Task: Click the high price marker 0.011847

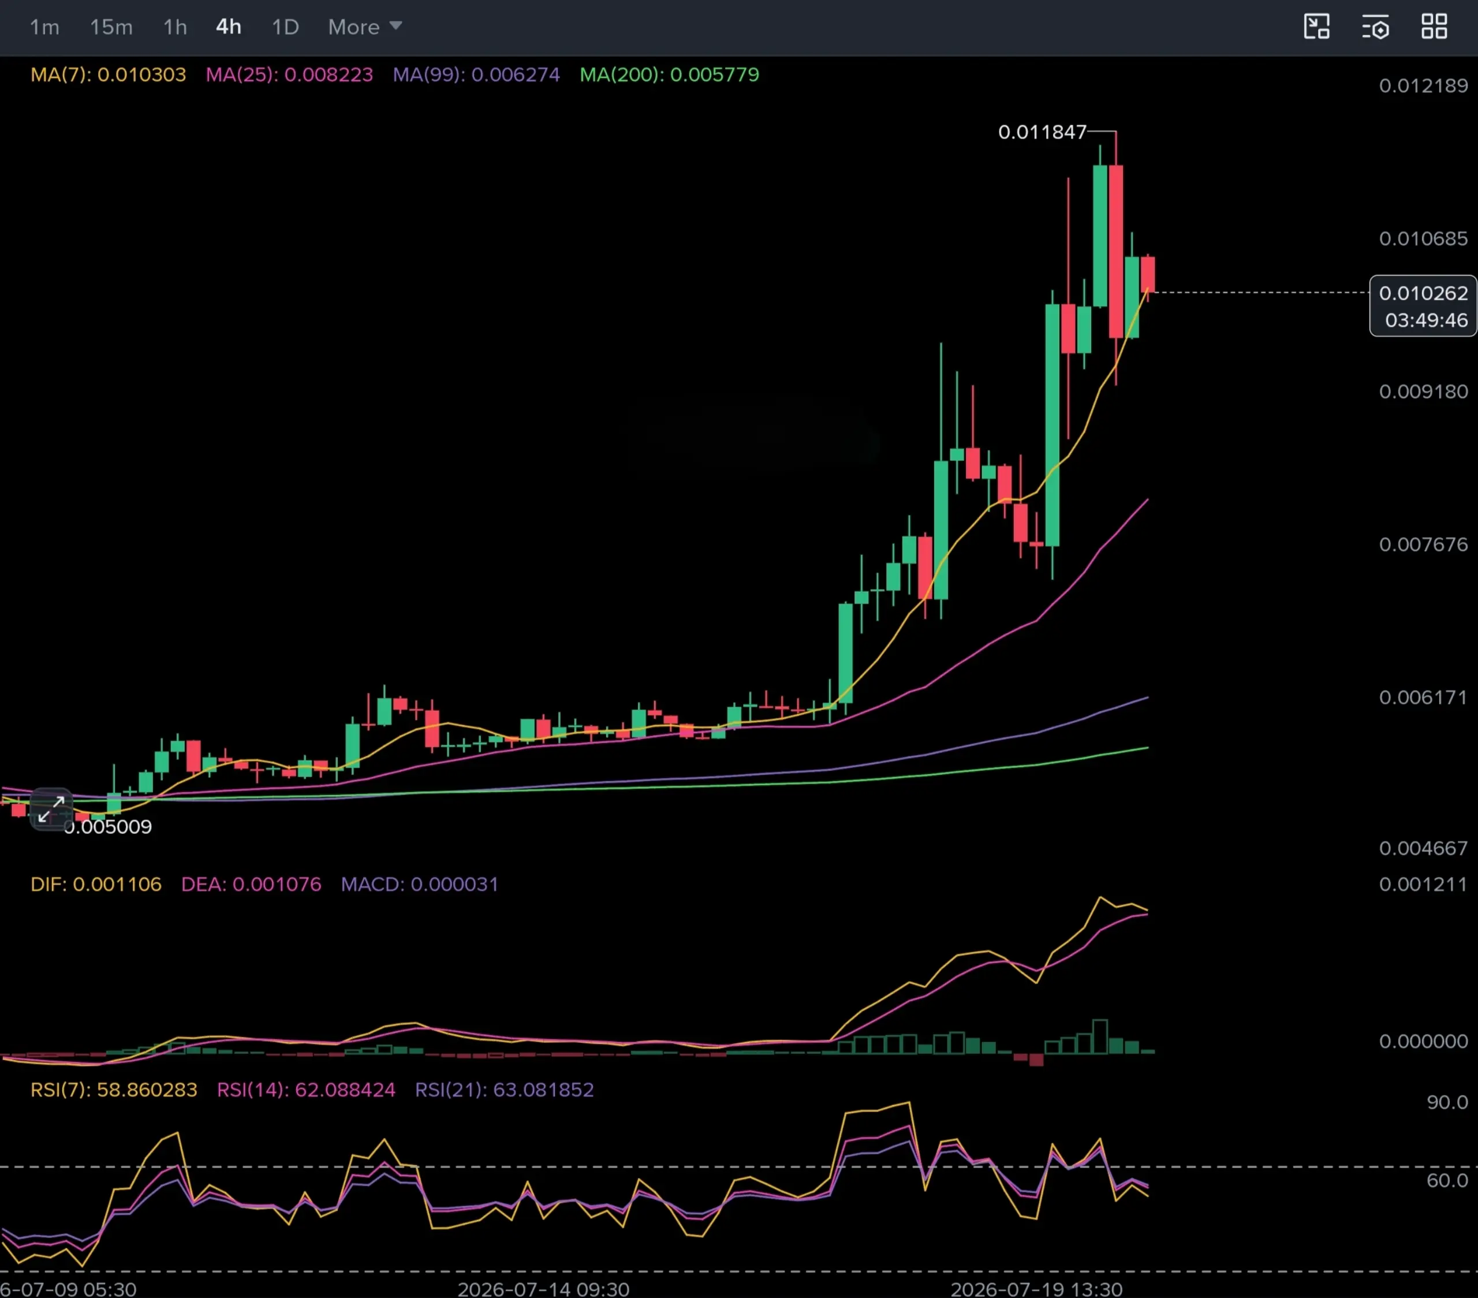Action: tap(1042, 132)
